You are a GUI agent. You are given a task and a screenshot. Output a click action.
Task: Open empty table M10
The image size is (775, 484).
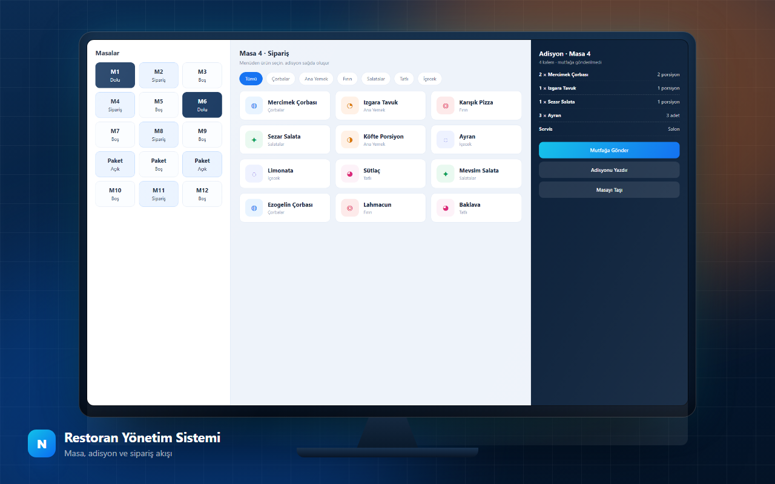tap(115, 194)
